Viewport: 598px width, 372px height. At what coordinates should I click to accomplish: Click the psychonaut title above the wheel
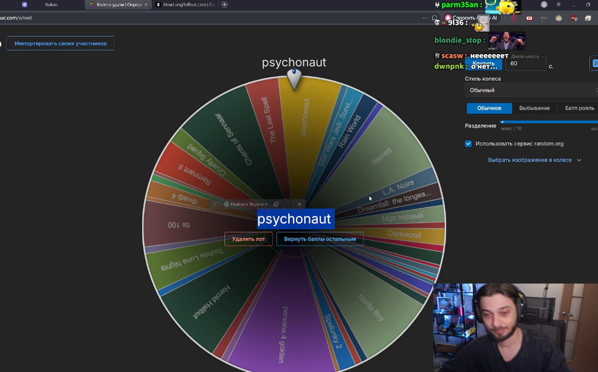pyautogui.click(x=294, y=62)
